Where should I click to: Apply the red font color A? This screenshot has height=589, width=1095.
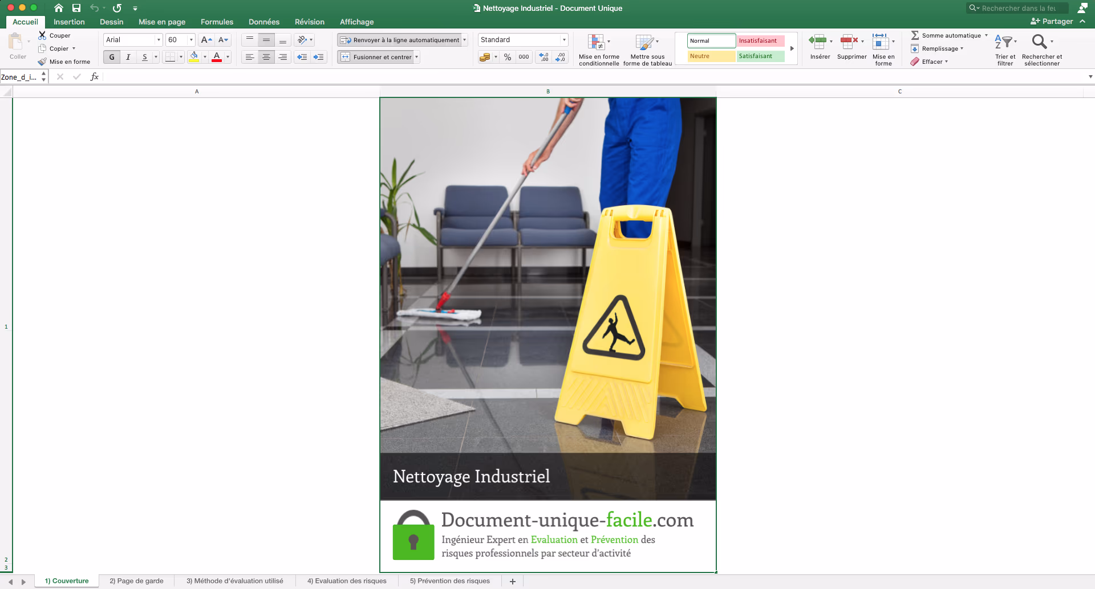[217, 57]
